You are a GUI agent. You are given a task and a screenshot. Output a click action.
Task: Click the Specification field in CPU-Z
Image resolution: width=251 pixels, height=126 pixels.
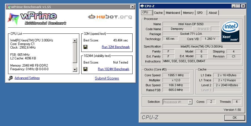click(202, 47)
